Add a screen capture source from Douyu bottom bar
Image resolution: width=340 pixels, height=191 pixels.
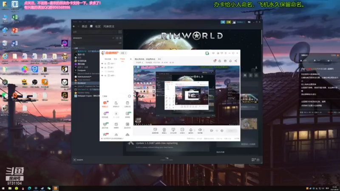(x=155, y=130)
